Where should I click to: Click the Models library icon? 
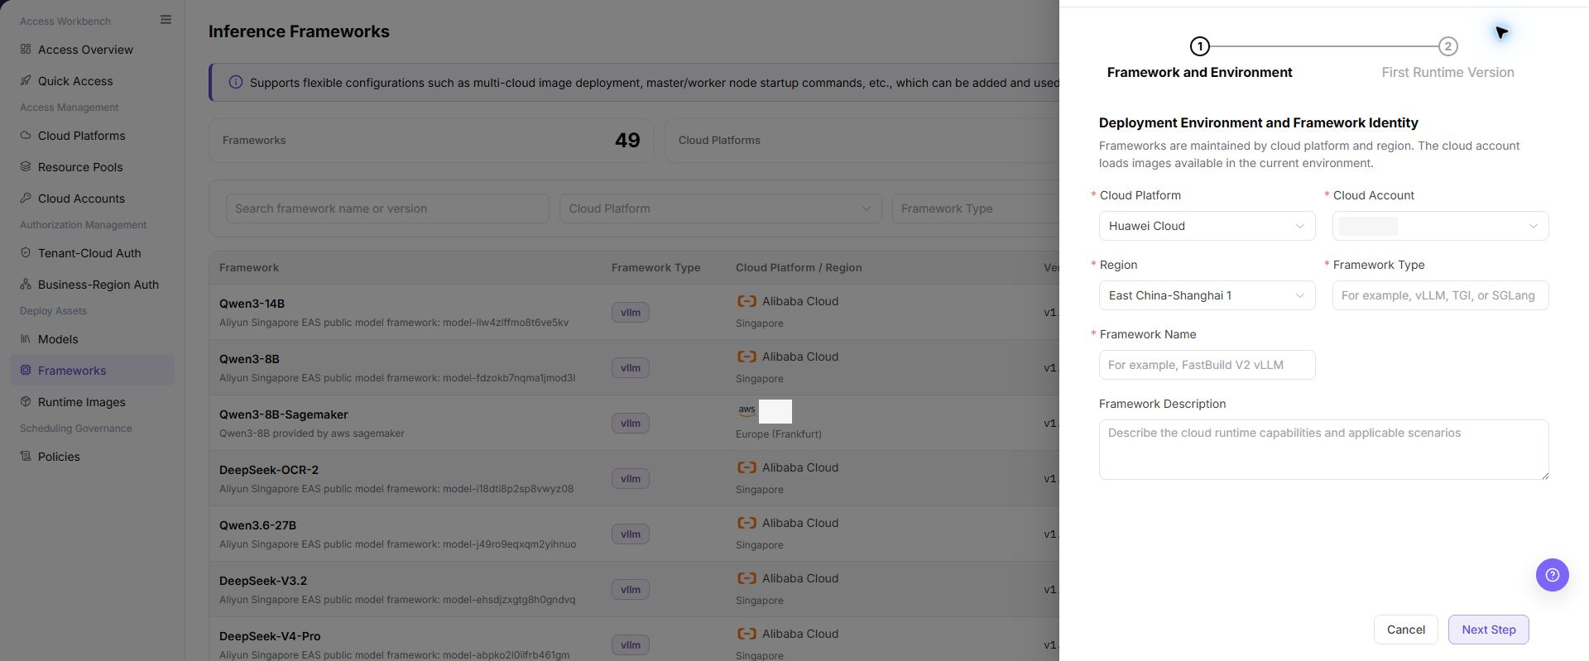26,339
